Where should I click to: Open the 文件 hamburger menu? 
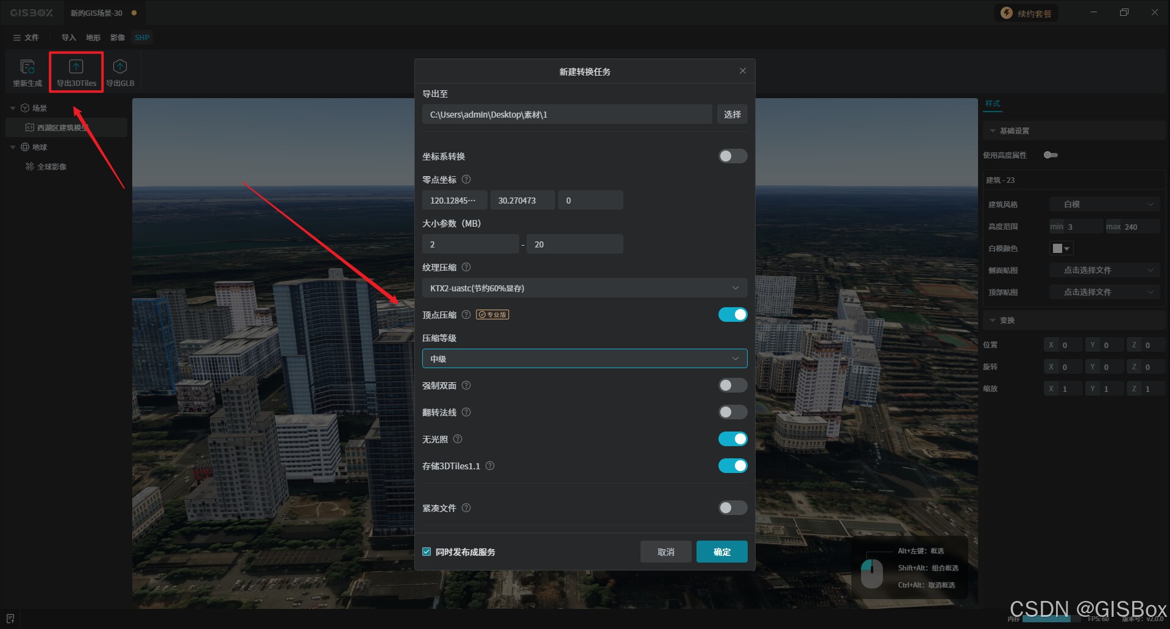[26, 38]
